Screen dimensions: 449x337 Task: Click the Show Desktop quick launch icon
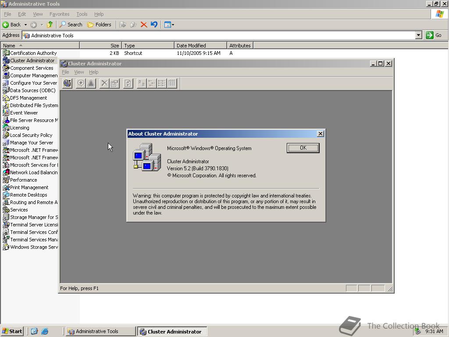34,331
